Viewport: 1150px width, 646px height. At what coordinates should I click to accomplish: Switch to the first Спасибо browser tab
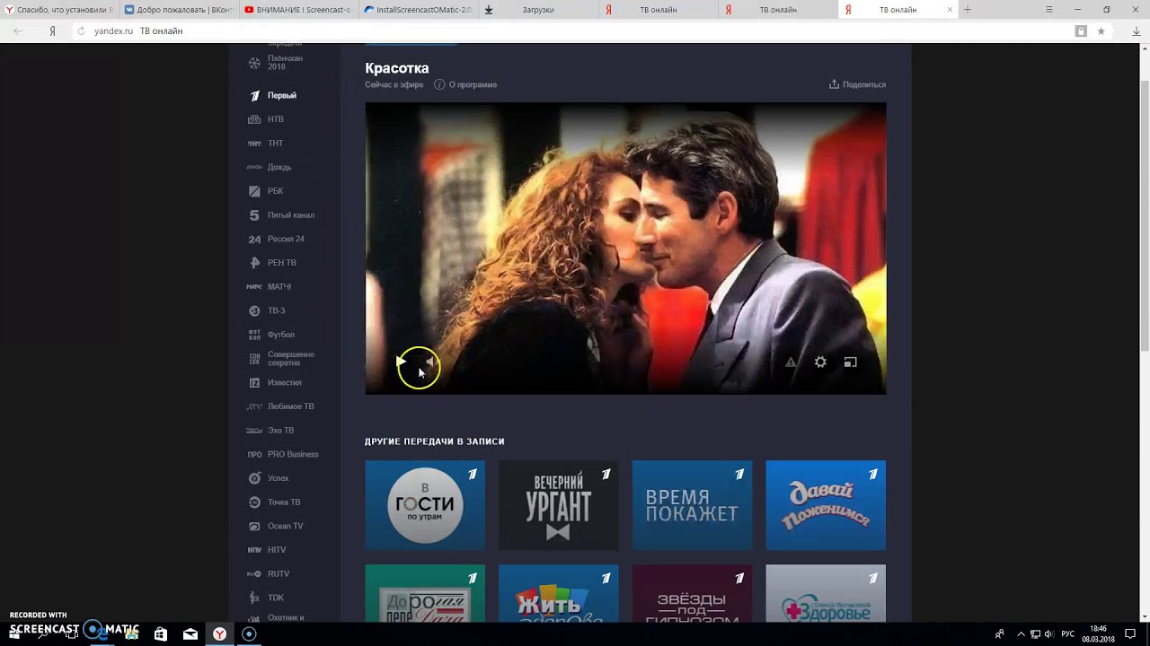pos(58,10)
